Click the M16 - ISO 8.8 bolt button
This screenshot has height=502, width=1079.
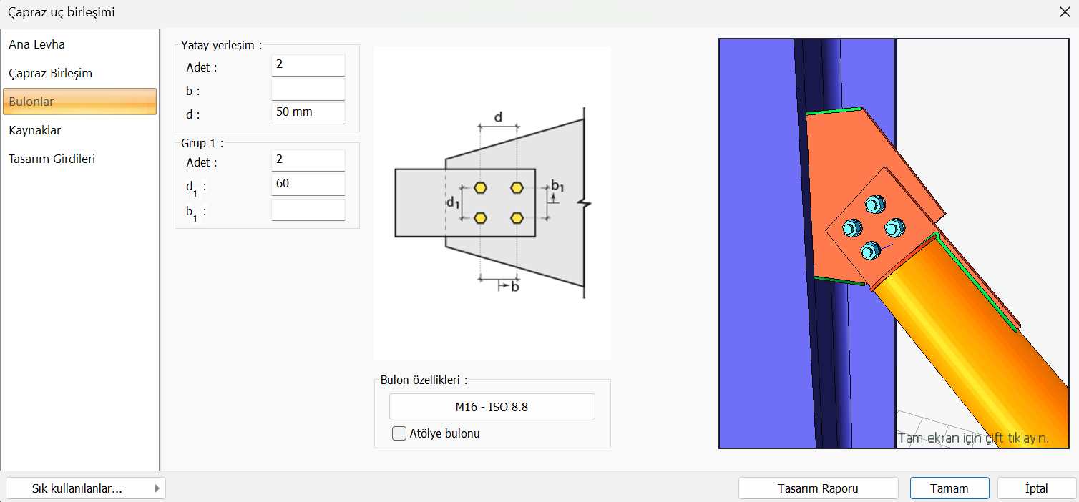coord(492,407)
